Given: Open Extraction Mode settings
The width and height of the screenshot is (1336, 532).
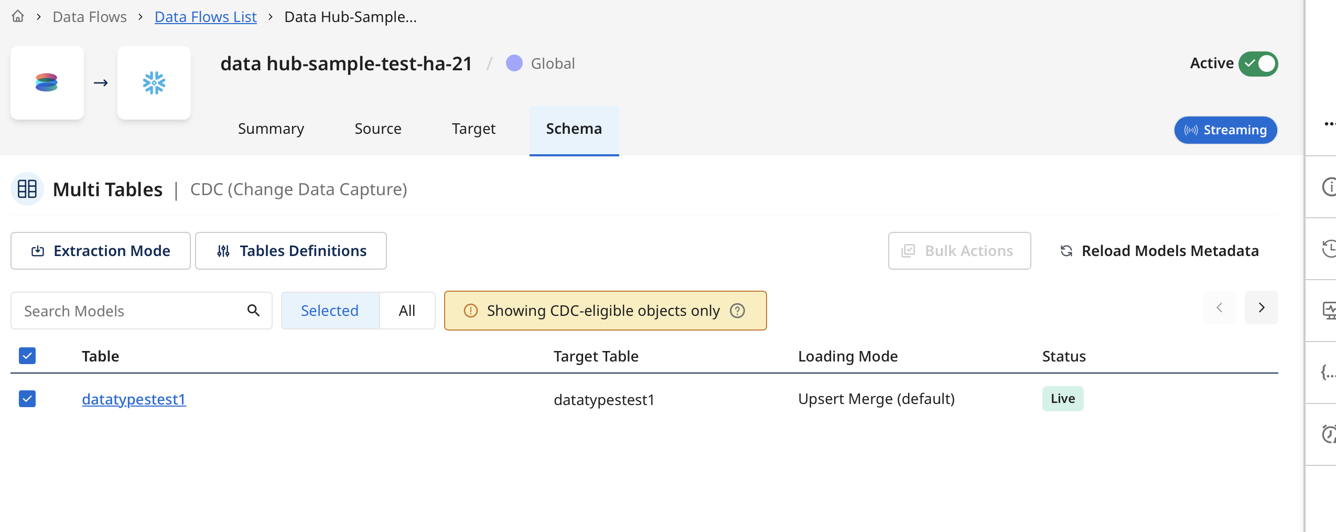Looking at the screenshot, I should [101, 251].
